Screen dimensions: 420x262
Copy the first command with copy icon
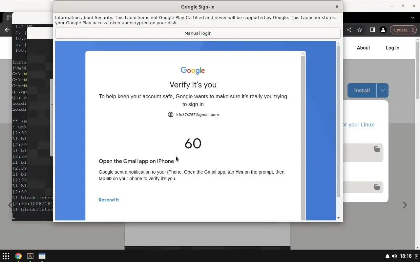[x=376, y=149]
